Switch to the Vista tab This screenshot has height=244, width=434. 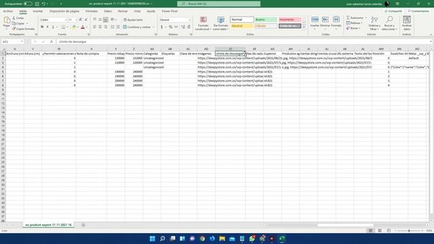pyautogui.click(x=137, y=12)
